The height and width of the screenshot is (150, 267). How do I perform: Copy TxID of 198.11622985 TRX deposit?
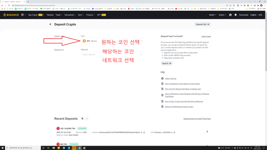tap(174, 132)
